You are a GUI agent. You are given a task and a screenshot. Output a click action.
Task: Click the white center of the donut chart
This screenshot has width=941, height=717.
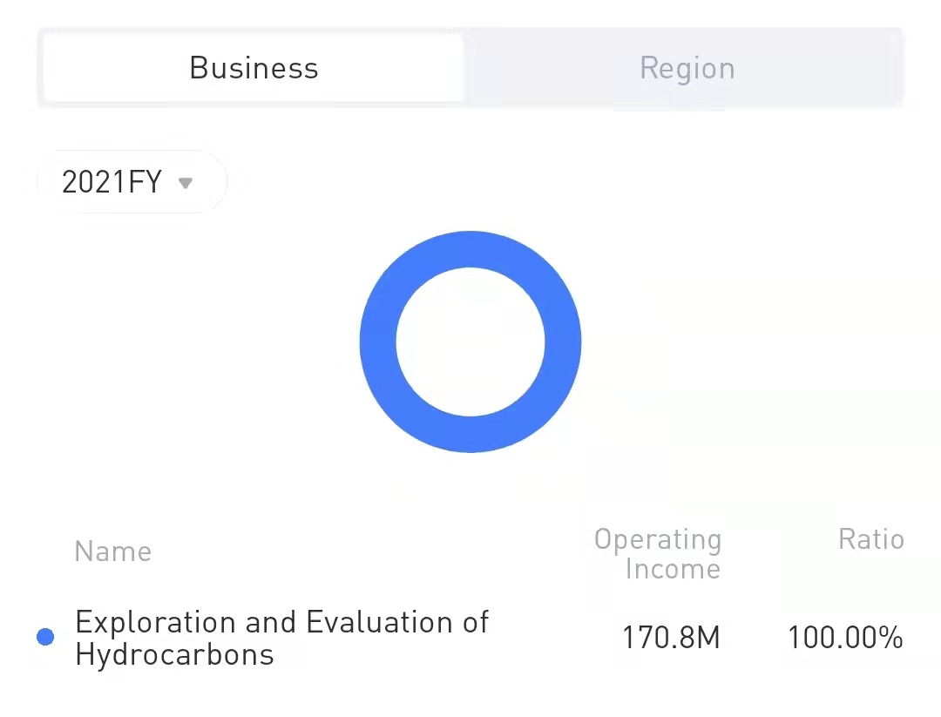tap(470, 342)
